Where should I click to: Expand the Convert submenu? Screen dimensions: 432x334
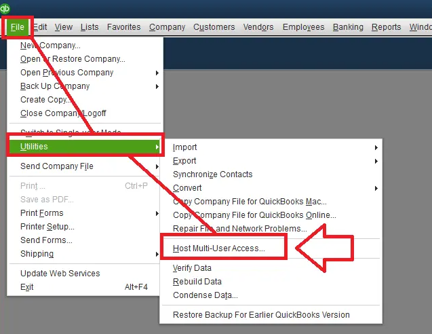(x=271, y=188)
